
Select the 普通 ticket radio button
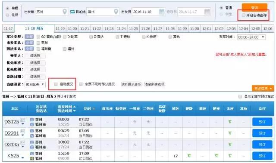[x=221, y=8]
